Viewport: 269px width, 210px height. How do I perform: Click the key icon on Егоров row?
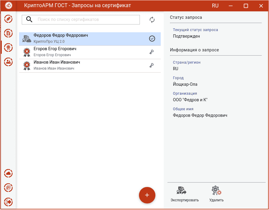click(x=151, y=52)
